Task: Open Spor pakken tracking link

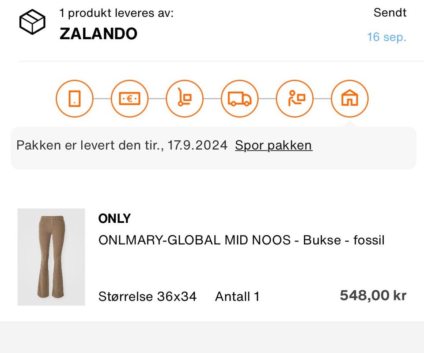Action: [273, 145]
